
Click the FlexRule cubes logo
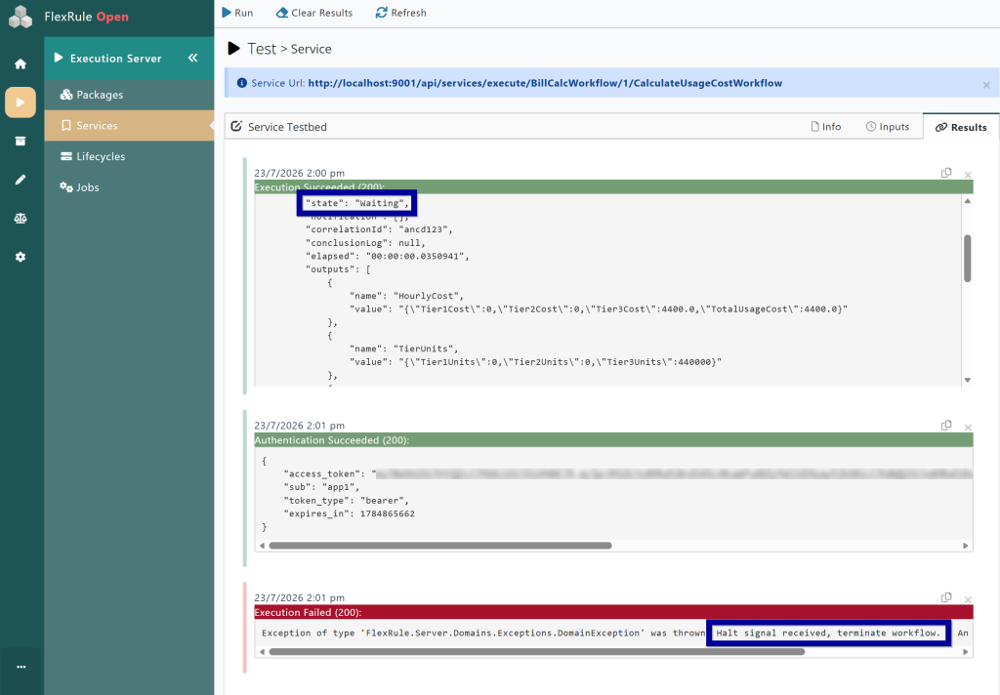(x=21, y=17)
